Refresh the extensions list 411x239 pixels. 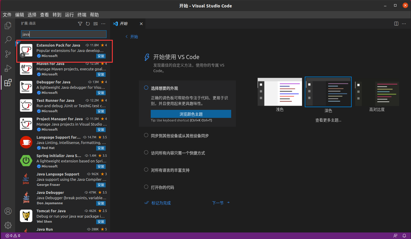(88, 24)
